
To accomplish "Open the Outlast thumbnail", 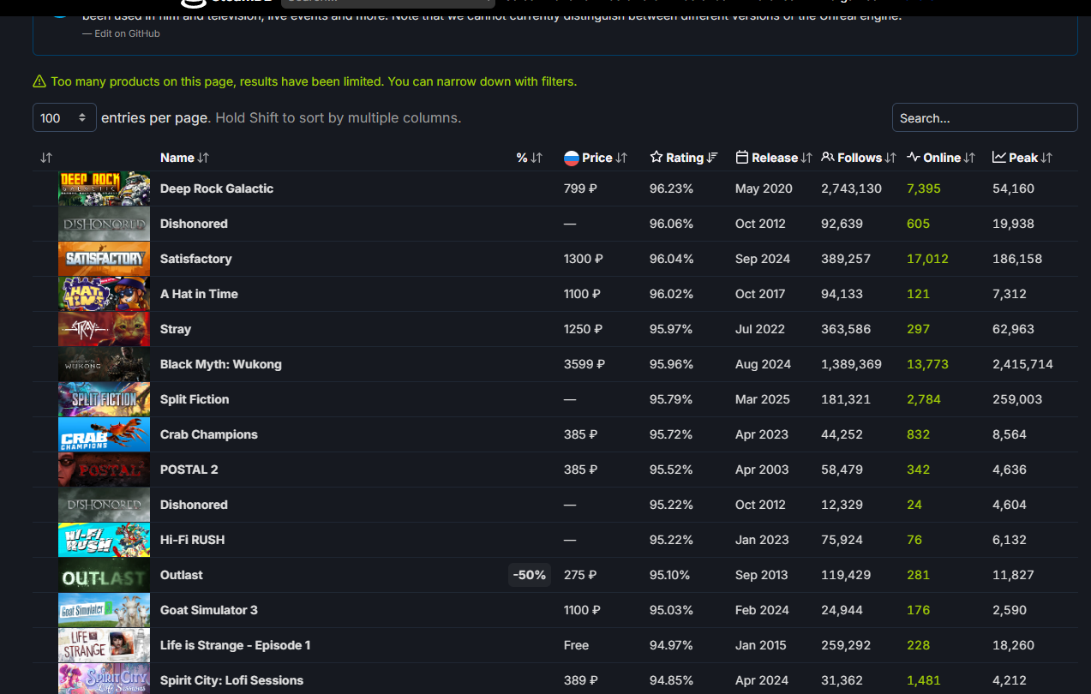I will tap(104, 575).
